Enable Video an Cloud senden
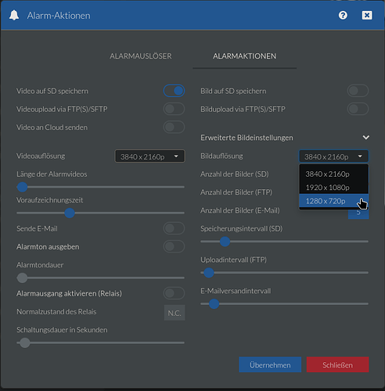This screenshot has height=391, width=385. pyautogui.click(x=174, y=127)
